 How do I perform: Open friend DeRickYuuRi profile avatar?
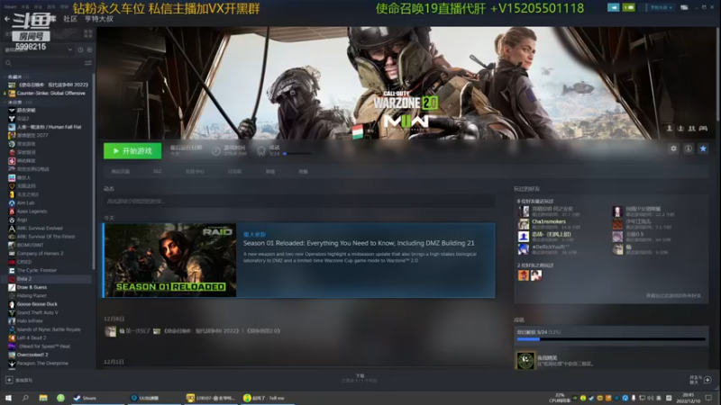524,249
